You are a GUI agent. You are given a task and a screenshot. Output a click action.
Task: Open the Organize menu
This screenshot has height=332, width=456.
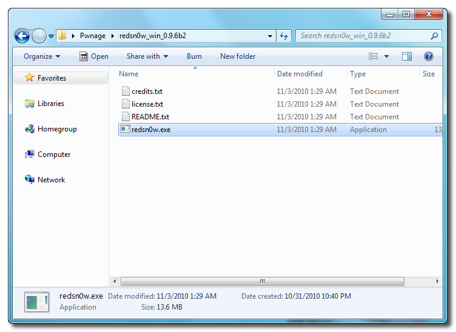click(x=42, y=56)
